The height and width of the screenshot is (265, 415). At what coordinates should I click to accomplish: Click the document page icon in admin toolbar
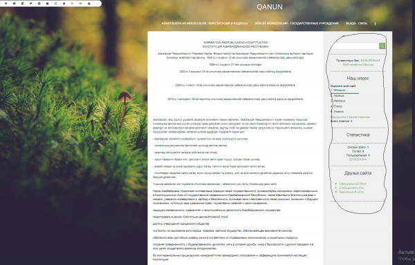click(23, 3)
